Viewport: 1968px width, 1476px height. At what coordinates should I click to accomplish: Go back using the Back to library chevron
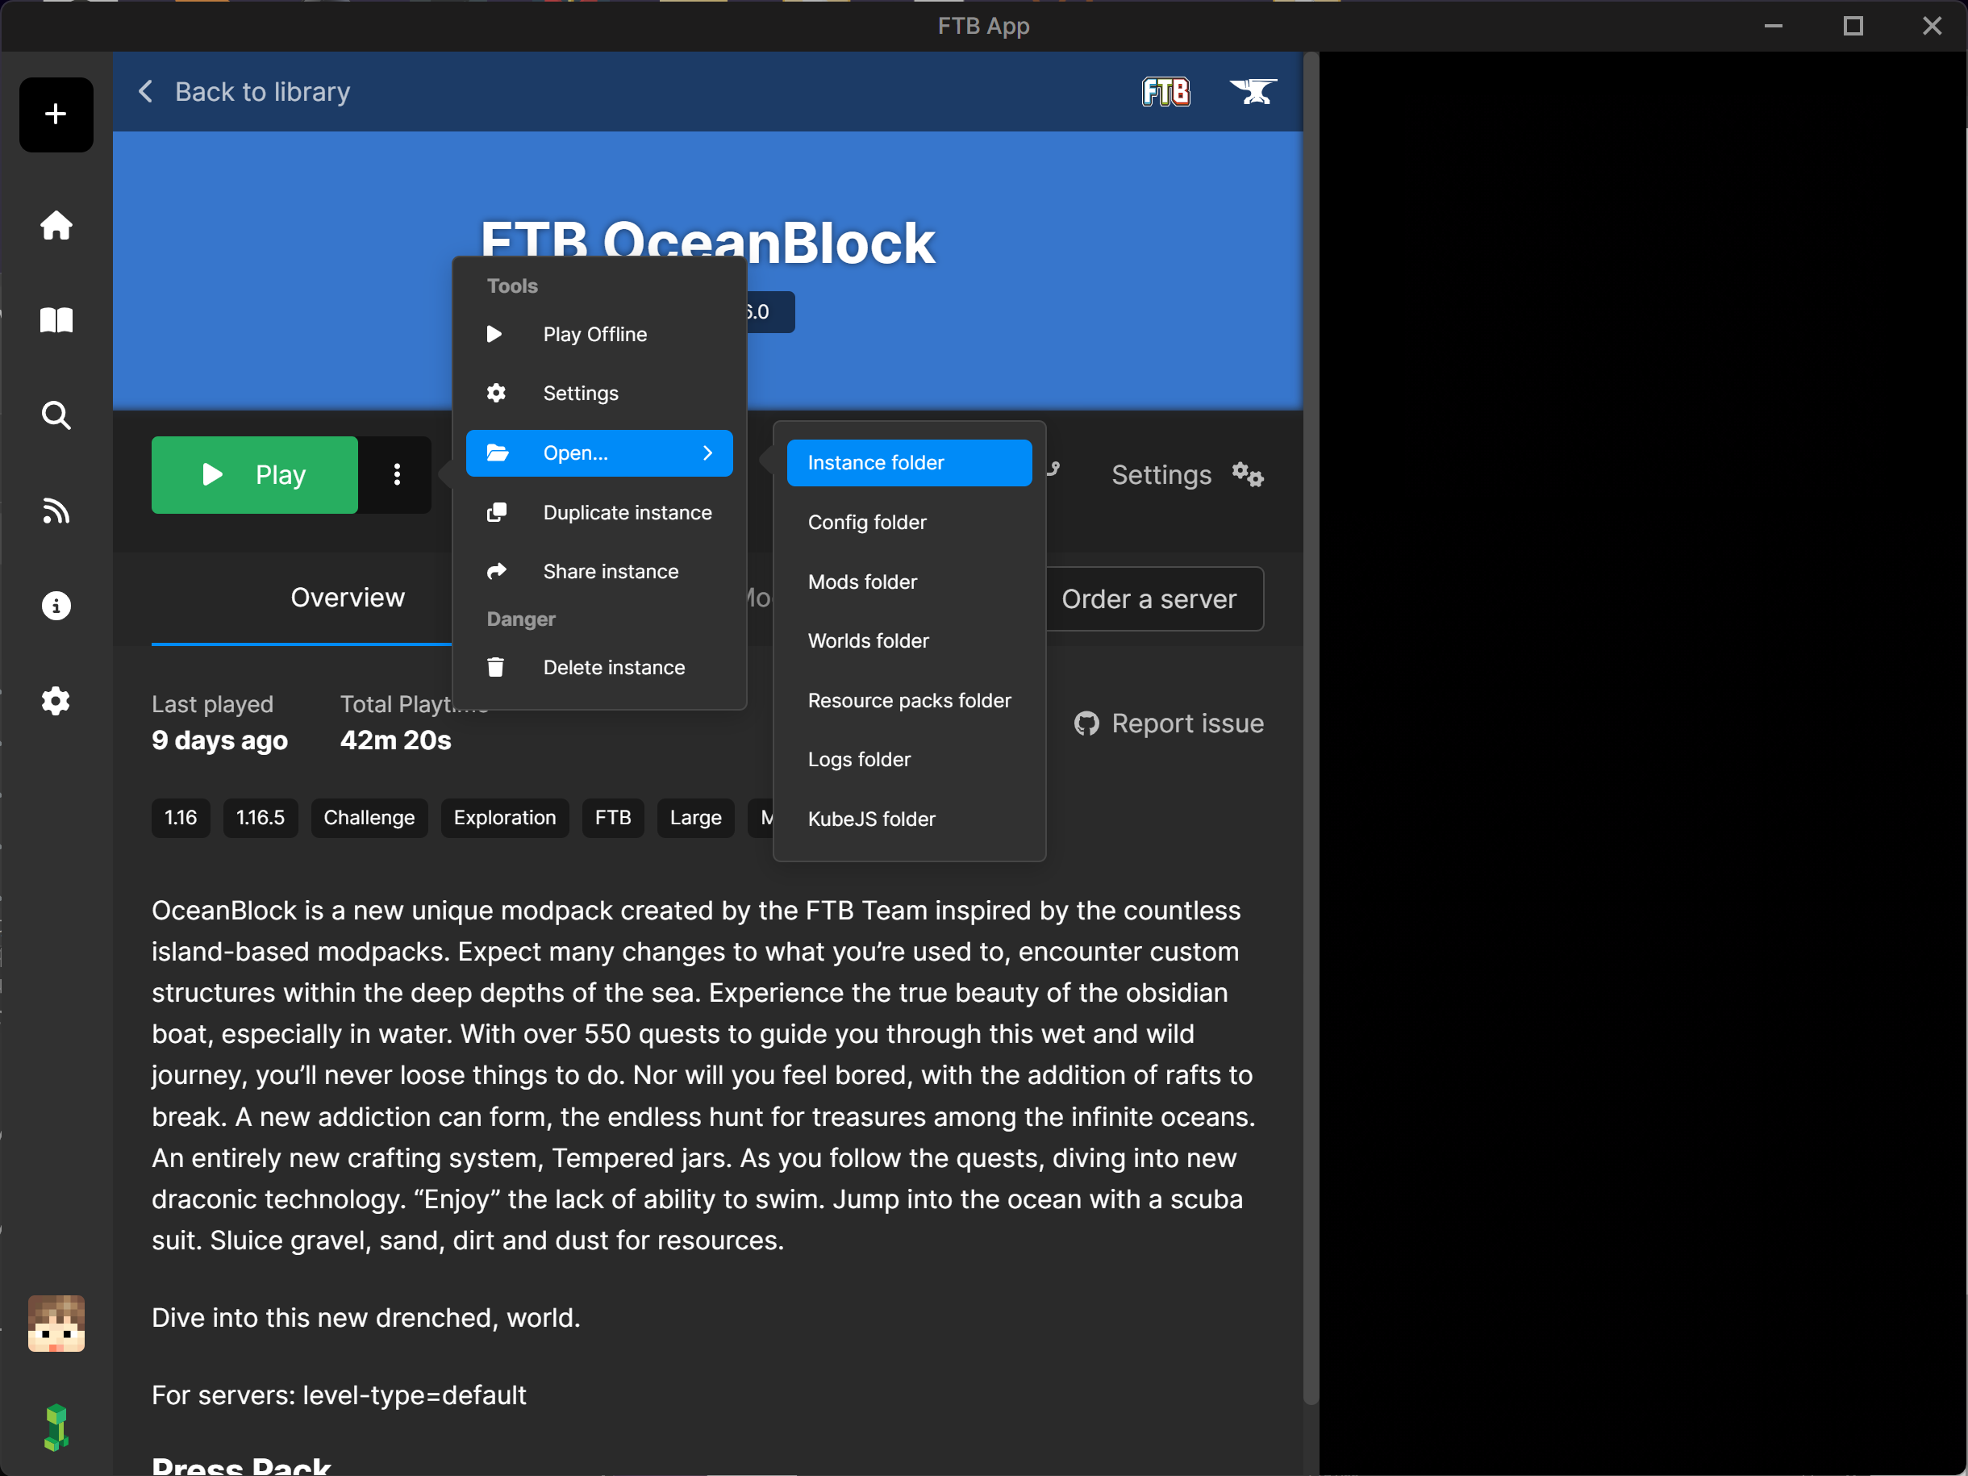pos(146,92)
